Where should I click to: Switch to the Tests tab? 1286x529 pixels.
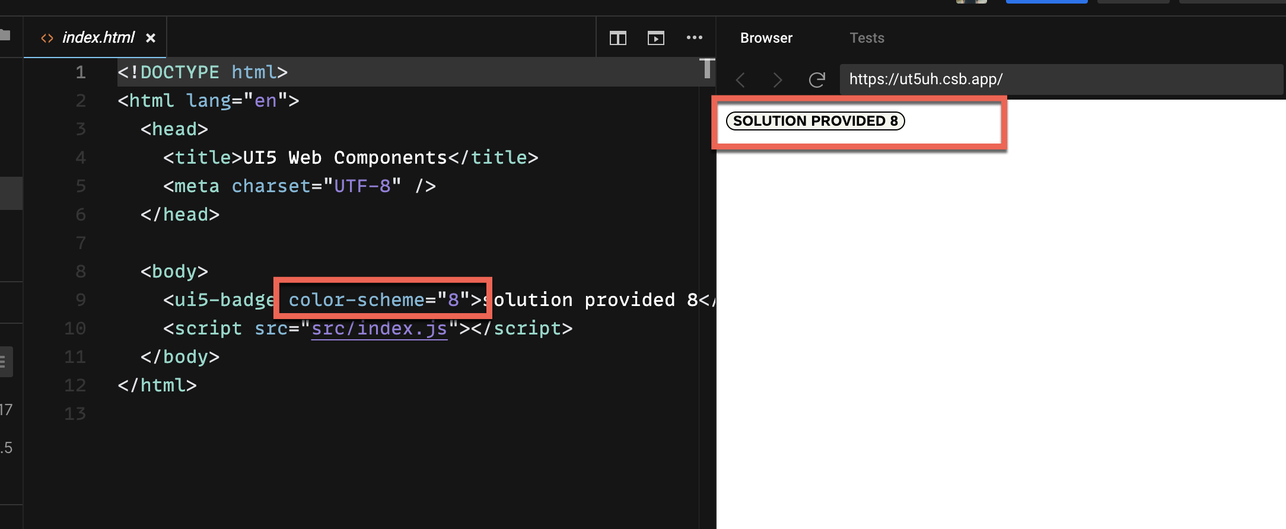tap(867, 38)
